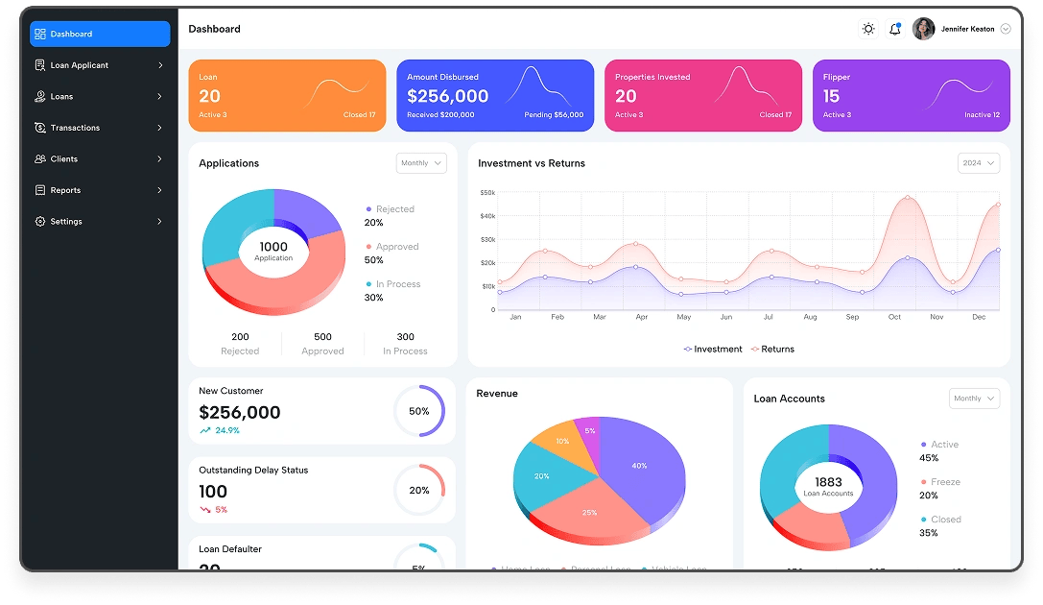Toggle the light theme sun icon
Screen dimensions: 1043x605
click(868, 29)
